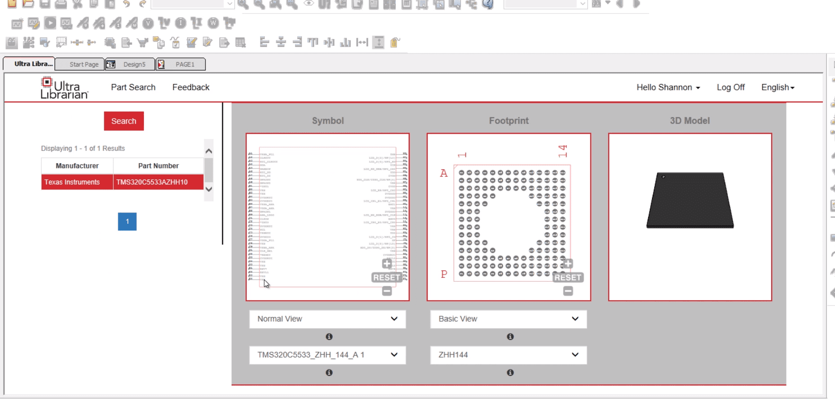Open the Basic View footprint dropdown
Screen dimensions: 835x399
pyautogui.click(x=509, y=319)
